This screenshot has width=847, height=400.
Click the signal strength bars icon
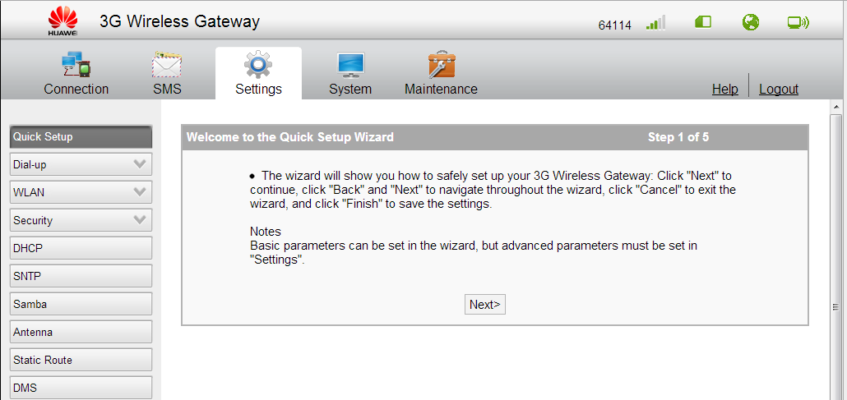(655, 23)
